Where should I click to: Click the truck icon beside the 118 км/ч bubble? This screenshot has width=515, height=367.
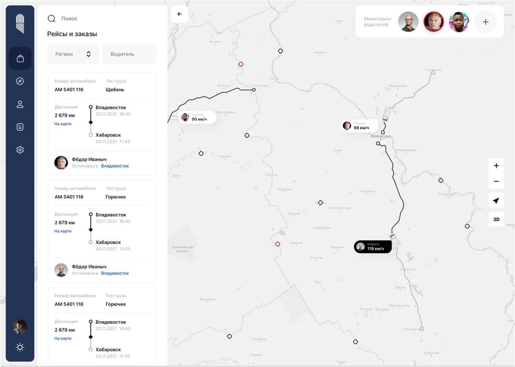tap(395, 240)
